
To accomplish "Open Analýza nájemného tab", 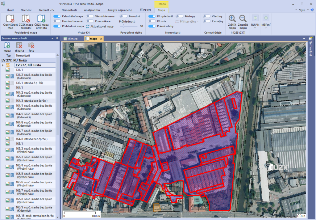I will [x=120, y=10].
